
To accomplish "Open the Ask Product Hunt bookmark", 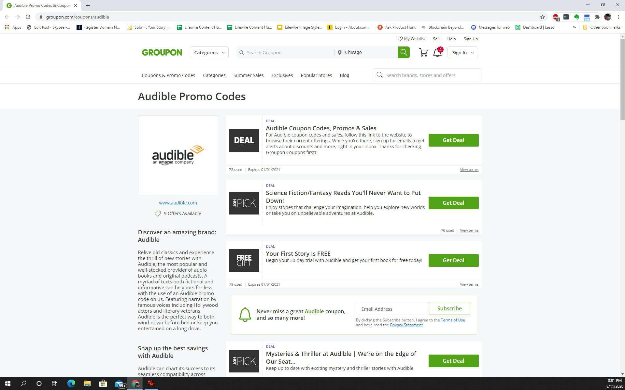I will (x=396, y=27).
